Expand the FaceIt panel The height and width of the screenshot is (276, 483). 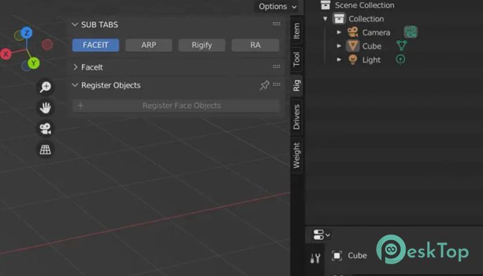[75, 67]
